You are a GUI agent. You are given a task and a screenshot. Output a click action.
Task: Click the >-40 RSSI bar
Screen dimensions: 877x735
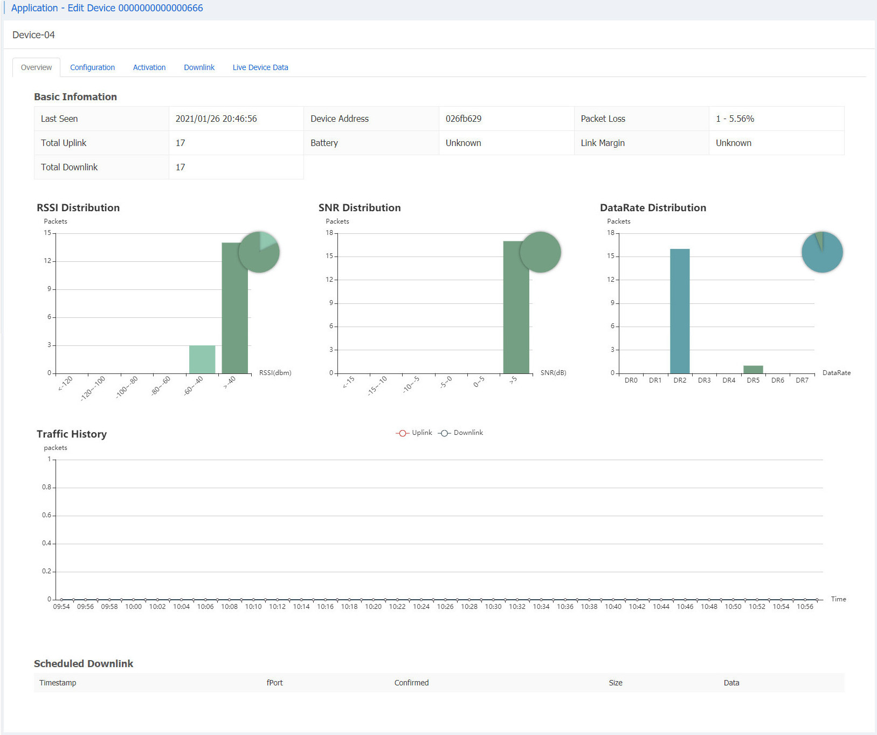(235, 308)
